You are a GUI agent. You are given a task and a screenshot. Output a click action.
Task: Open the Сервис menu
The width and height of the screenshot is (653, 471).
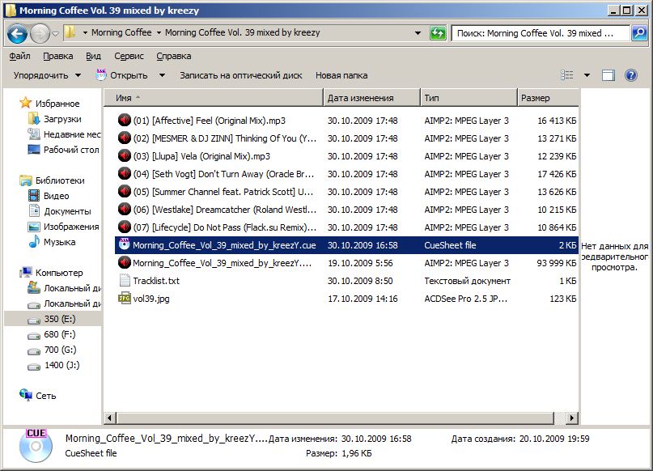coord(129,56)
